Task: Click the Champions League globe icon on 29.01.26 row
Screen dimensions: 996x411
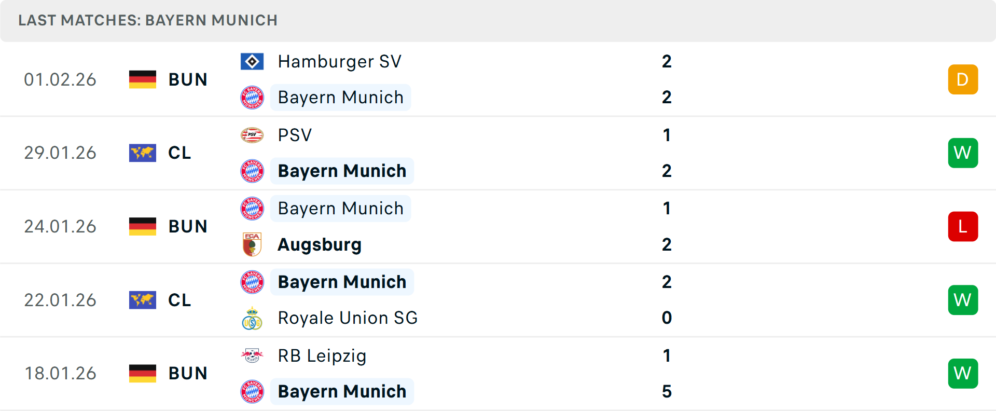Action: (142, 153)
